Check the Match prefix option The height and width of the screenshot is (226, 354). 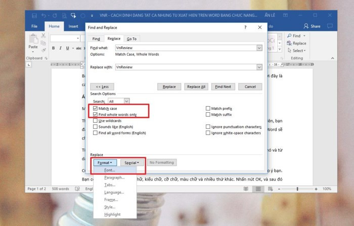[208, 109]
